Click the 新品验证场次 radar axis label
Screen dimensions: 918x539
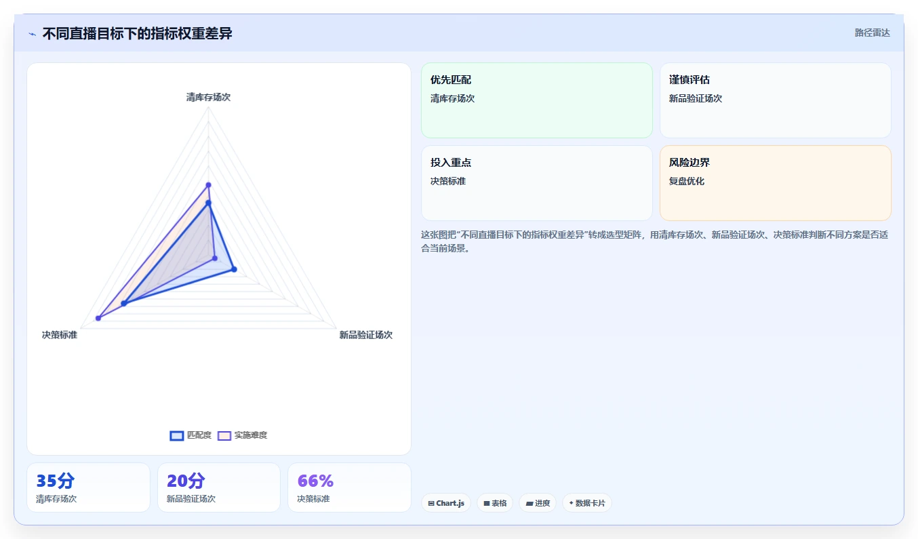point(365,335)
